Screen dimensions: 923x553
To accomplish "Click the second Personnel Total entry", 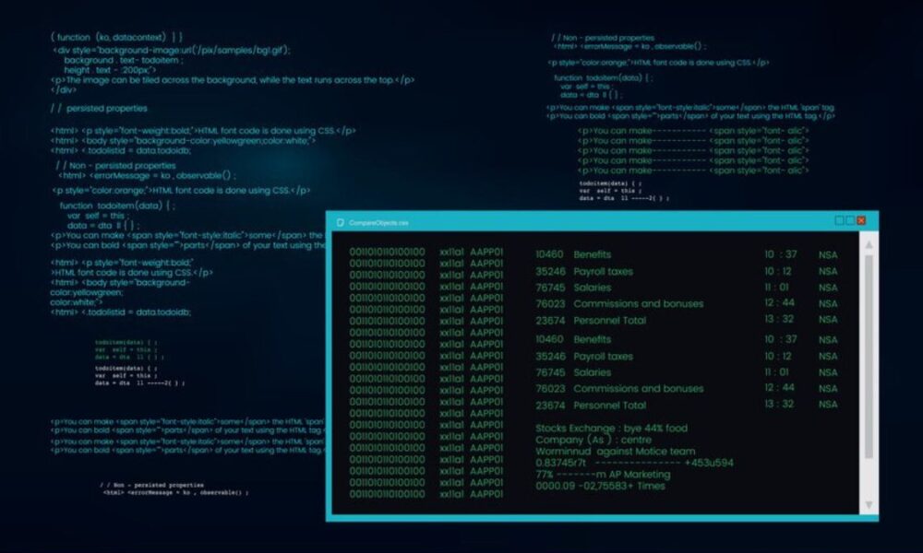I will click(609, 406).
